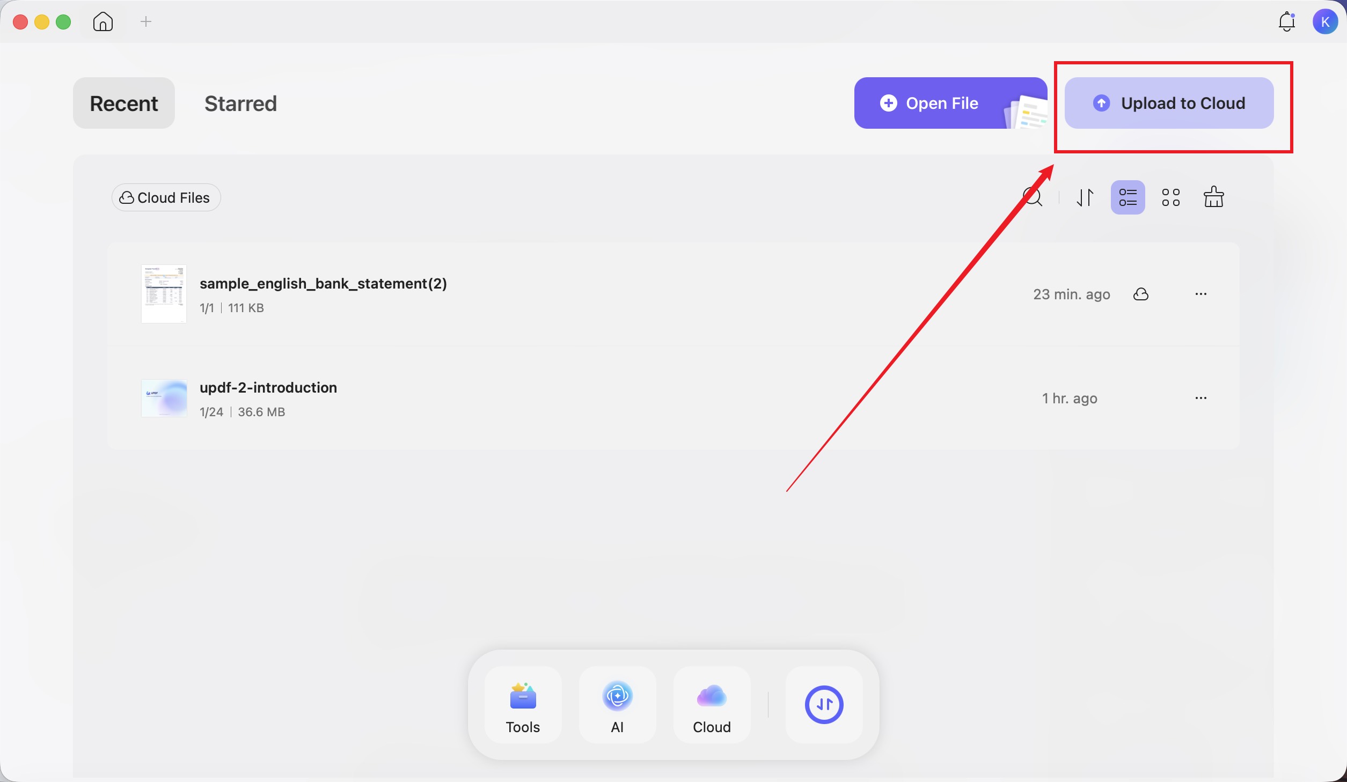Click the '1/24 | 36.6 MB' details text
The width and height of the screenshot is (1347, 782).
242,412
